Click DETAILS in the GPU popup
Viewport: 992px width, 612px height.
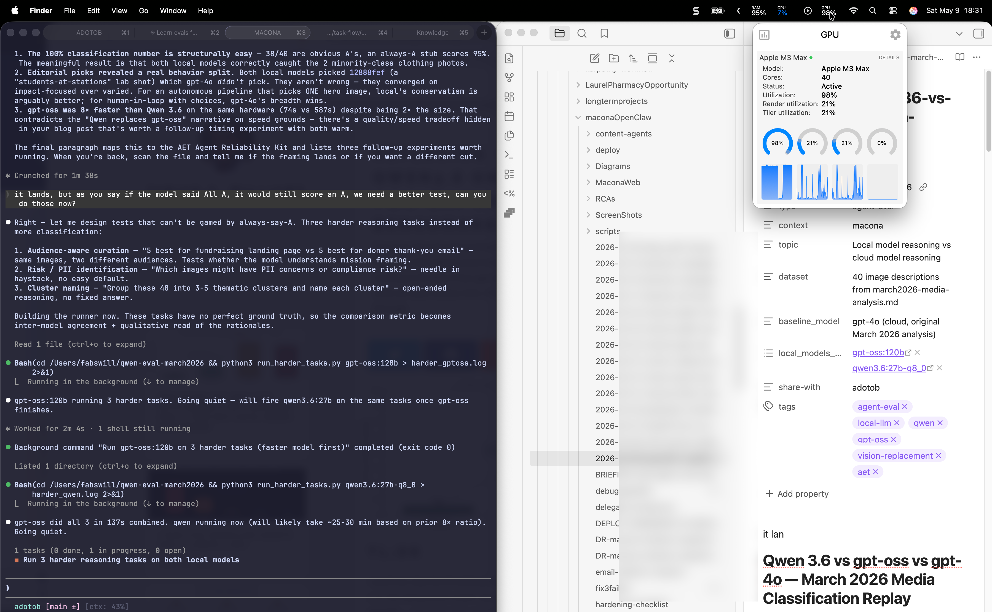(x=888, y=57)
